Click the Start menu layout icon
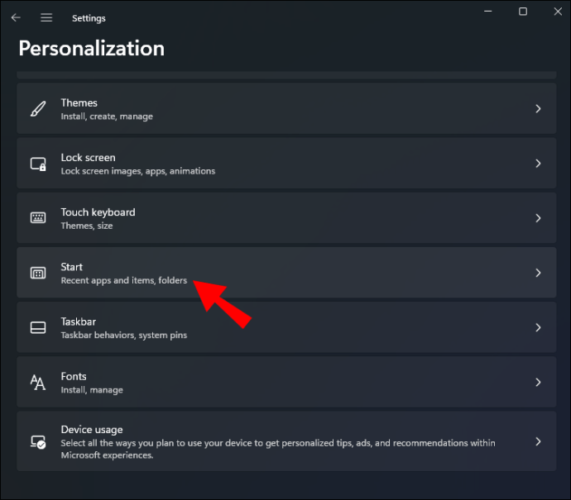The width and height of the screenshot is (571, 500). click(x=38, y=273)
